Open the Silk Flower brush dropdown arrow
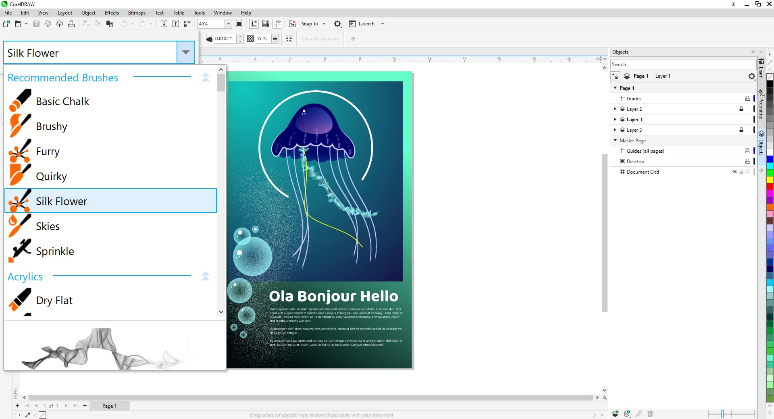Screen dimensions: 774x419 [185, 52]
